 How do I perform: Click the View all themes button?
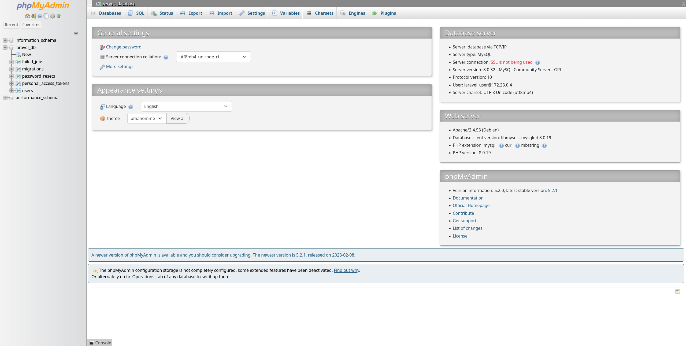[178, 118]
